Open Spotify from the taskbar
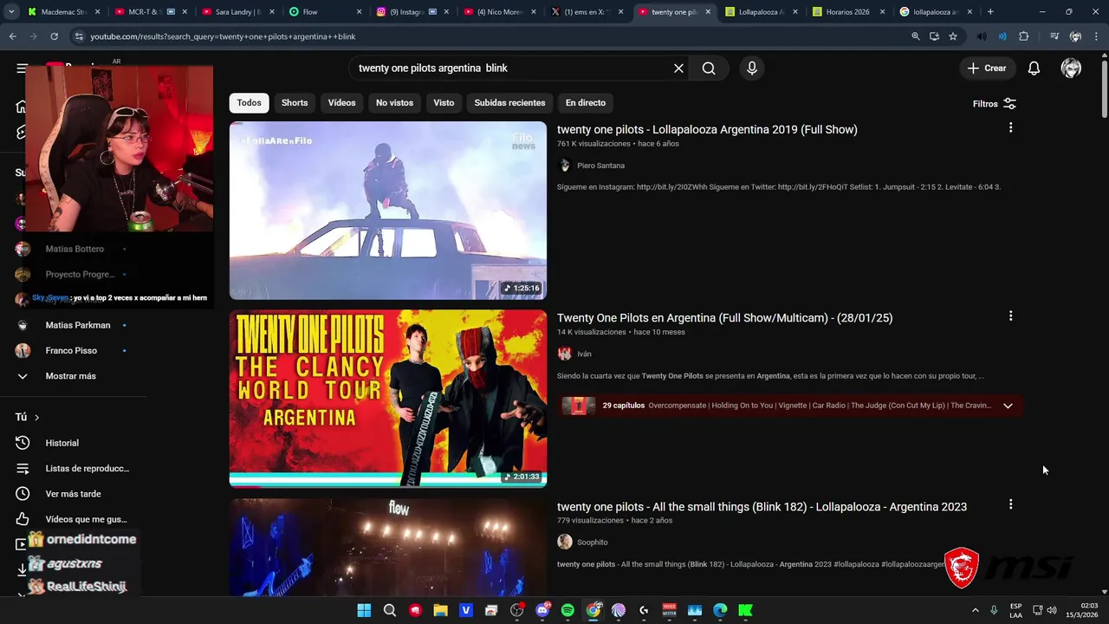This screenshot has width=1109, height=624. point(567,610)
